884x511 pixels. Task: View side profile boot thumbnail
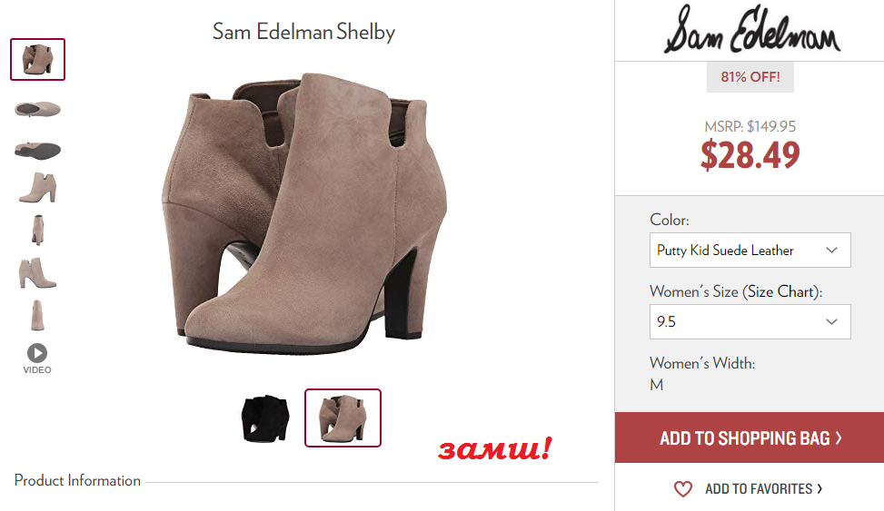(x=38, y=188)
